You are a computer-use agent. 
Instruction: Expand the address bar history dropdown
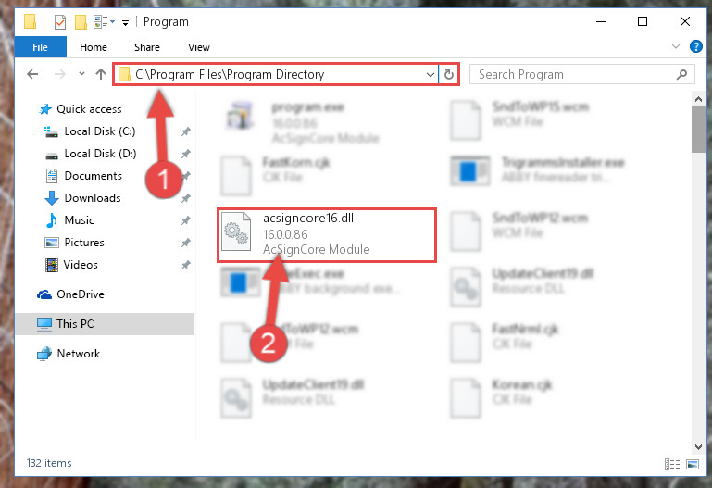(x=430, y=74)
